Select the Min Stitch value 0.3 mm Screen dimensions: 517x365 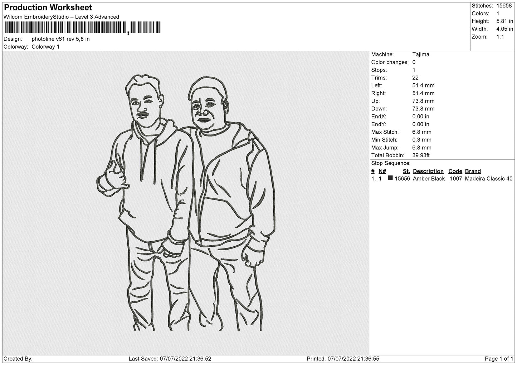422,140
